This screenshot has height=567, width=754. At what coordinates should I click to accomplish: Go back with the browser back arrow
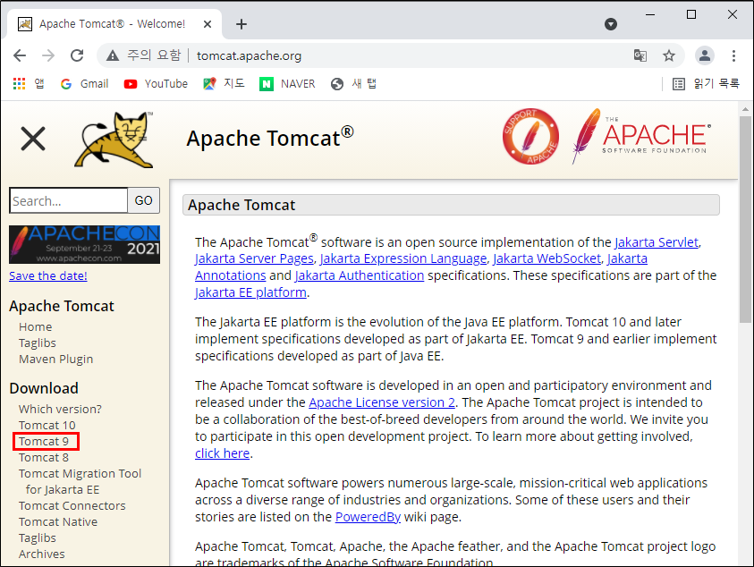pos(20,55)
